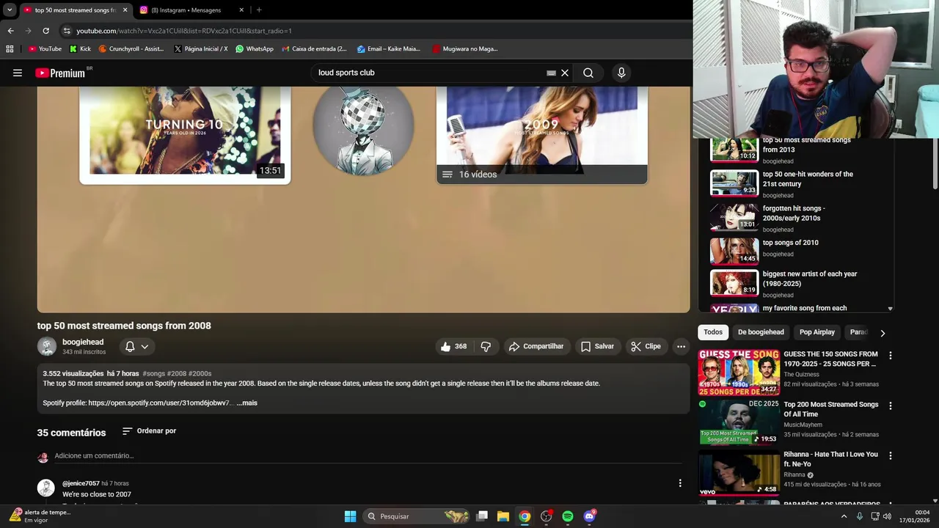
Task: Open Chrome apps grid icon in bookmarks bar
Action: (10, 49)
